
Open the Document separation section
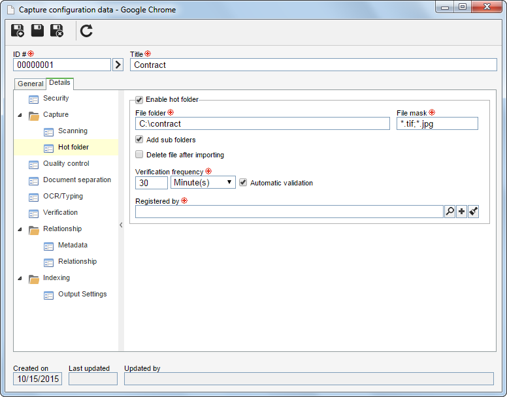click(77, 180)
